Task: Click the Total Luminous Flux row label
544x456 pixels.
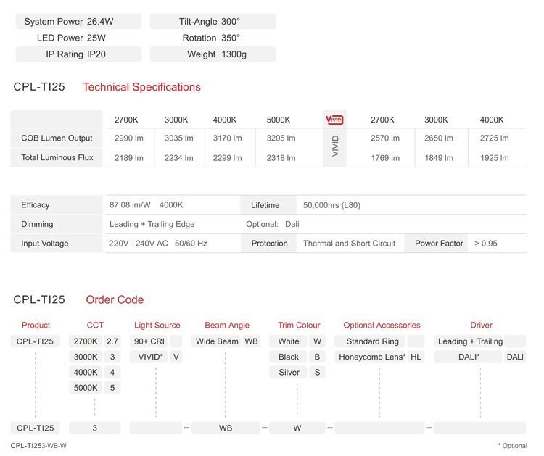Action: (x=57, y=157)
